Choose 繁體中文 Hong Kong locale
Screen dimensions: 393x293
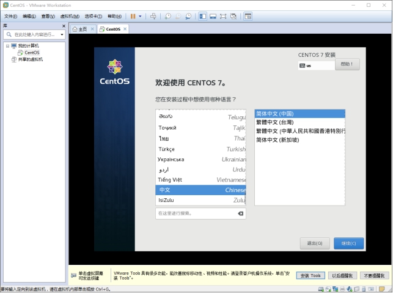click(x=299, y=131)
